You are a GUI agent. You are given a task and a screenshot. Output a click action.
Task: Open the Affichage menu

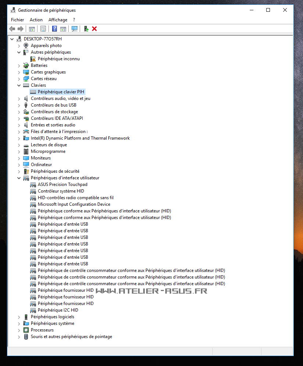[x=58, y=20]
